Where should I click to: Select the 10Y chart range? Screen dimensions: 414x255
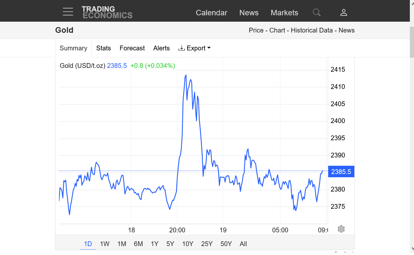pos(188,244)
